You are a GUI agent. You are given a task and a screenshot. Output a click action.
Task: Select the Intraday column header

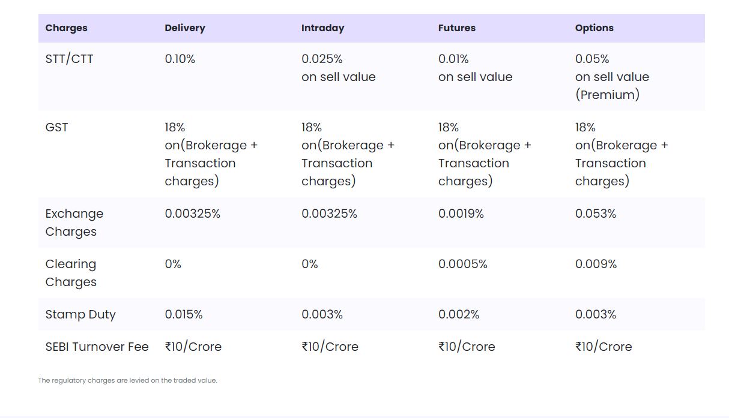click(x=322, y=28)
